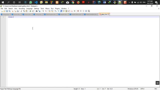This screenshot has height=90, width=160.
Task: Click 'Hyper Text Markup Language file' status text
Action: (x=10, y=89)
